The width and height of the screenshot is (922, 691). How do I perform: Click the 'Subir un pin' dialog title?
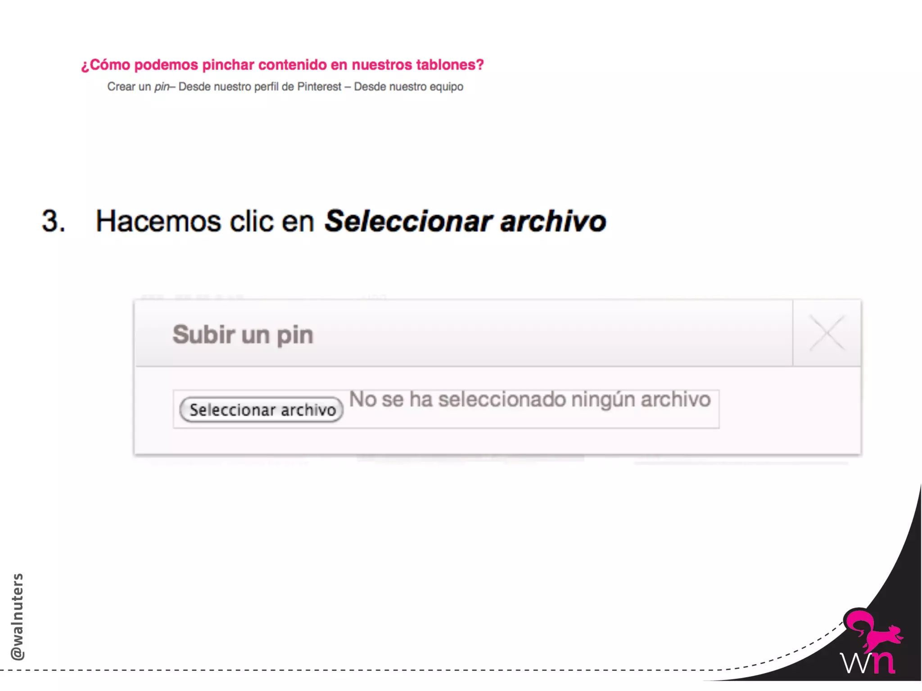[243, 335]
